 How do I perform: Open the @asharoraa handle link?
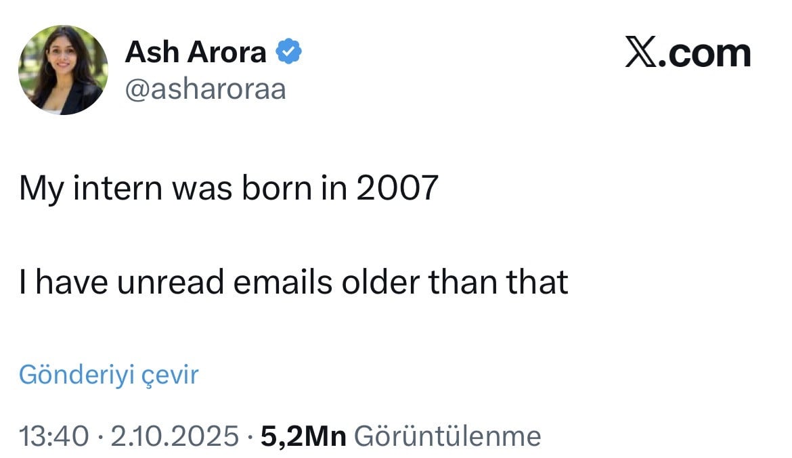click(x=205, y=89)
